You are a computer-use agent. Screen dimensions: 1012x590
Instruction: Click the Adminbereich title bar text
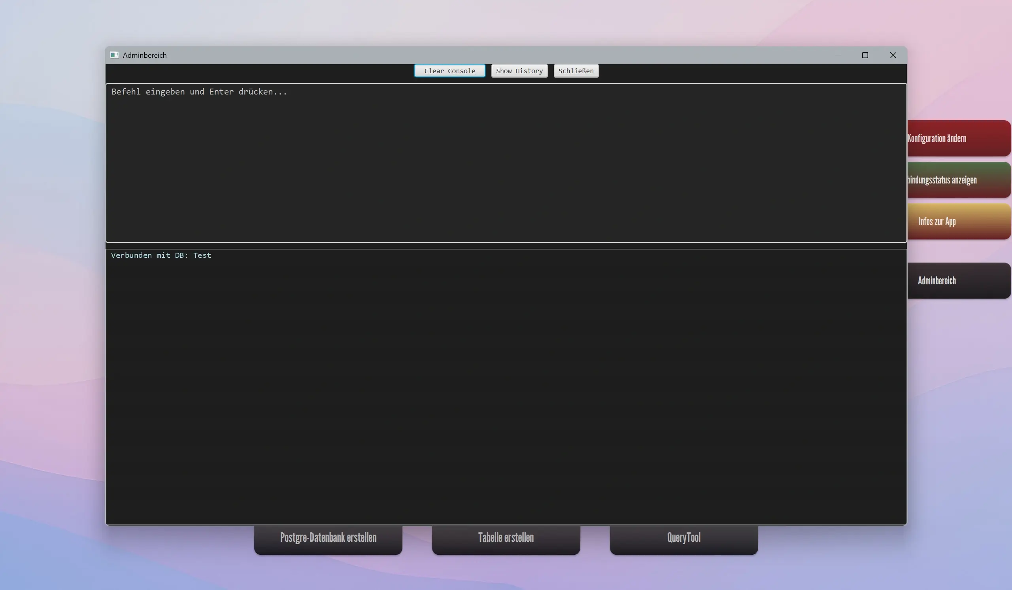tap(145, 55)
